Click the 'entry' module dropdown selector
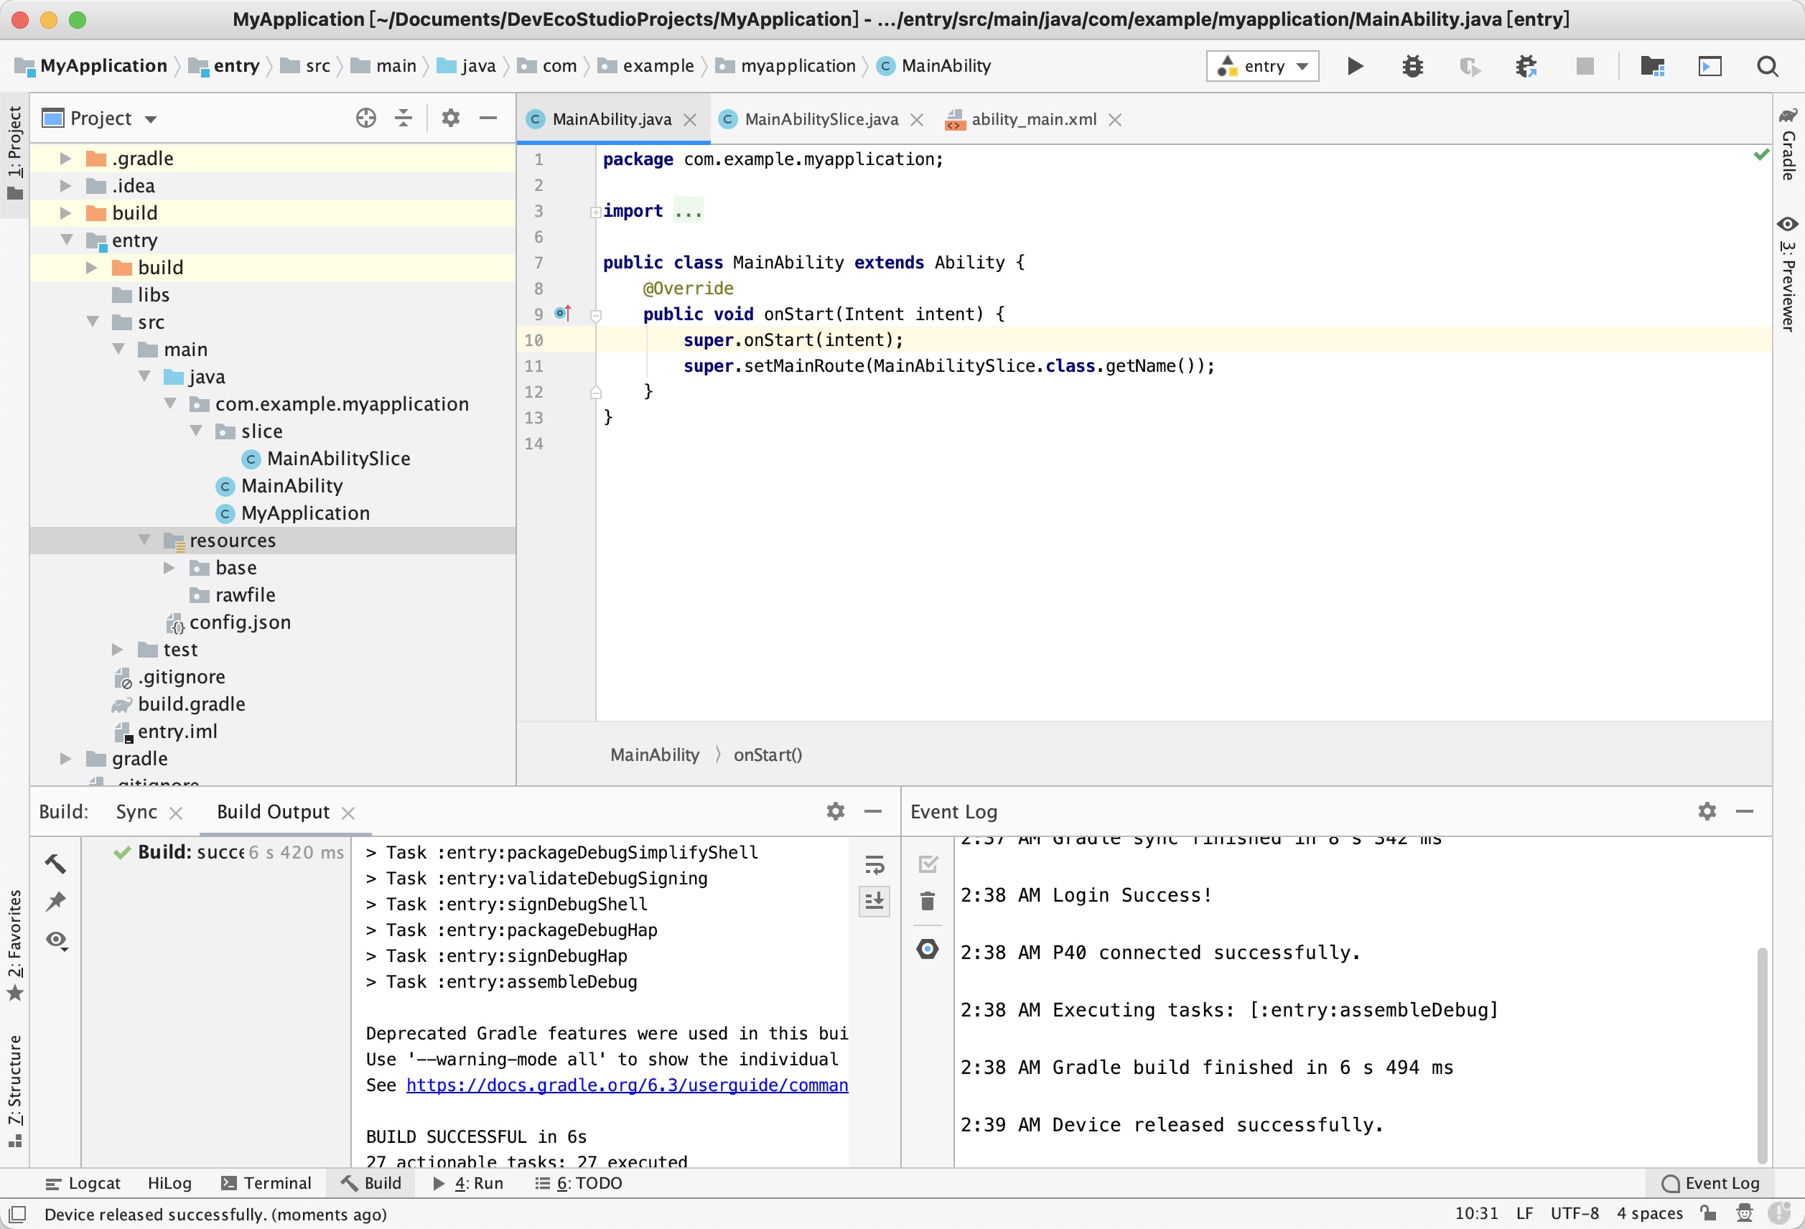Screen dimensions: 1805x1229 click(x=1259, y=65)
